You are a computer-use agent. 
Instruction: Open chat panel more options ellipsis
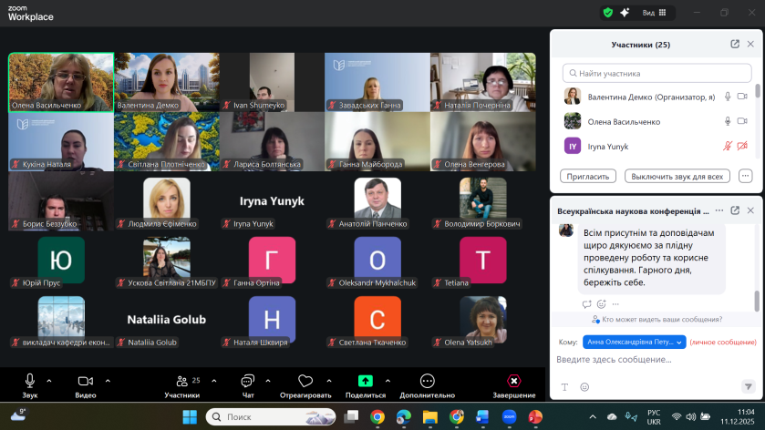coord(719,210)
